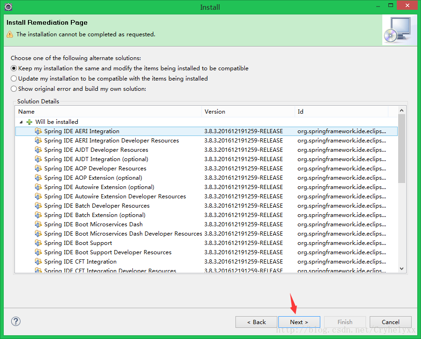
Task: Sort by the Name column header
Action: [108, 112]
